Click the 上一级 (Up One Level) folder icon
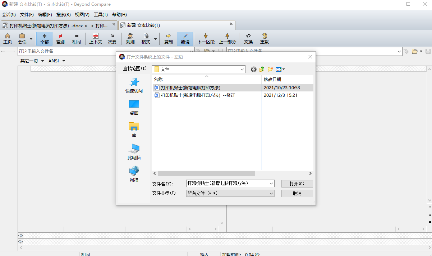The height and width of the screenshot is (256, 432). click(x=262, y=69)
